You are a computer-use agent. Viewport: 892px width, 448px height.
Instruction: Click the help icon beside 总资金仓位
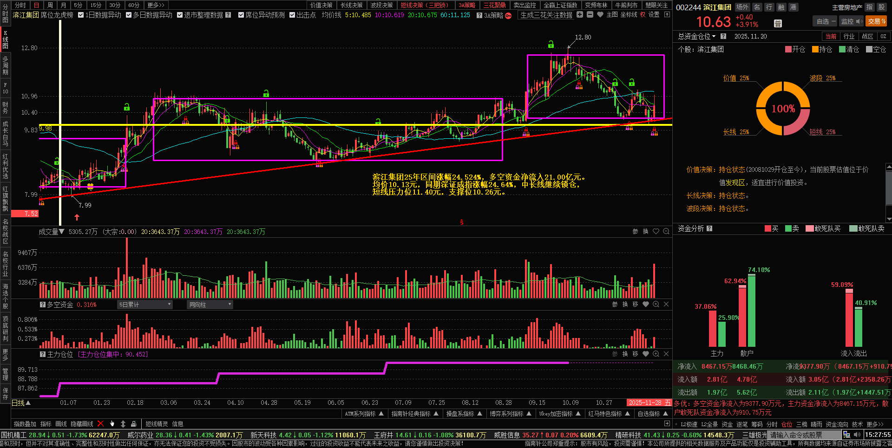[x=723, y=36]
